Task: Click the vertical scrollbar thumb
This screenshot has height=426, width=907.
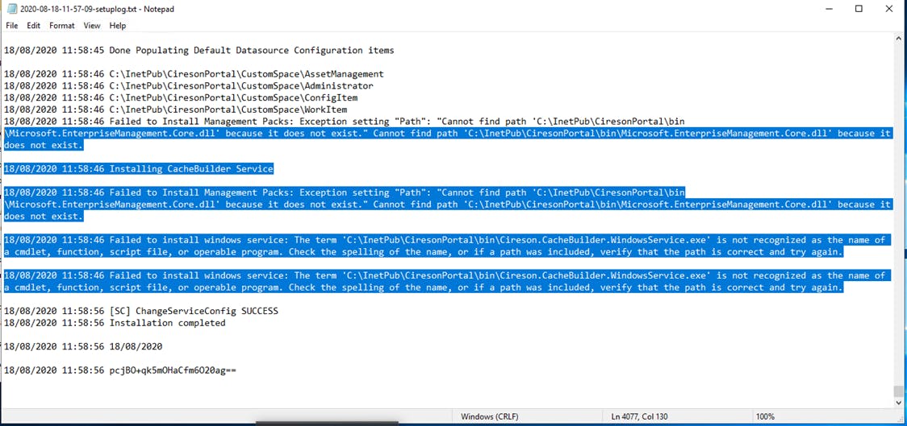Action: click(898, 391)
